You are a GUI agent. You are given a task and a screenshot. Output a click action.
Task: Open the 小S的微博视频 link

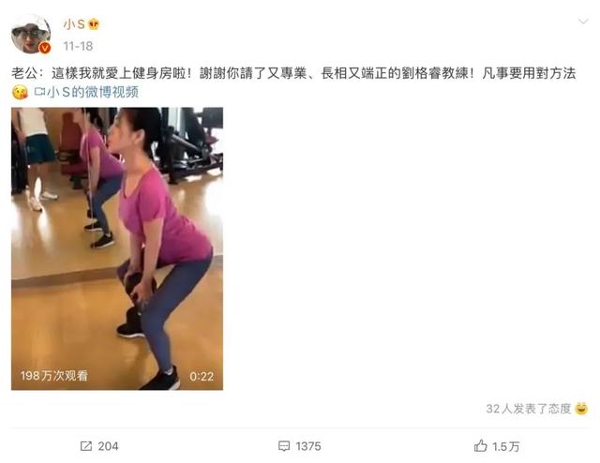93,92
